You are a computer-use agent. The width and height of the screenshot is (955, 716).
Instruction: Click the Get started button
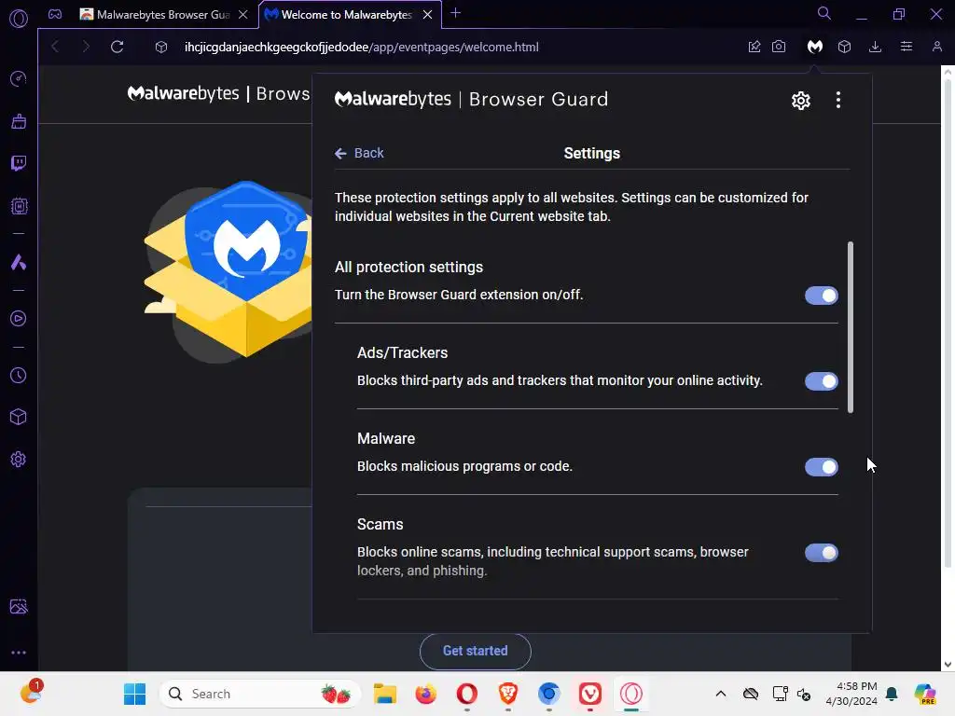coord(475,651)
